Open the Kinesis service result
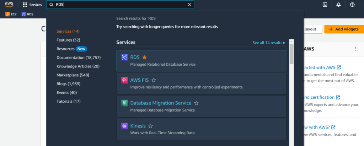 click(201, 129)
